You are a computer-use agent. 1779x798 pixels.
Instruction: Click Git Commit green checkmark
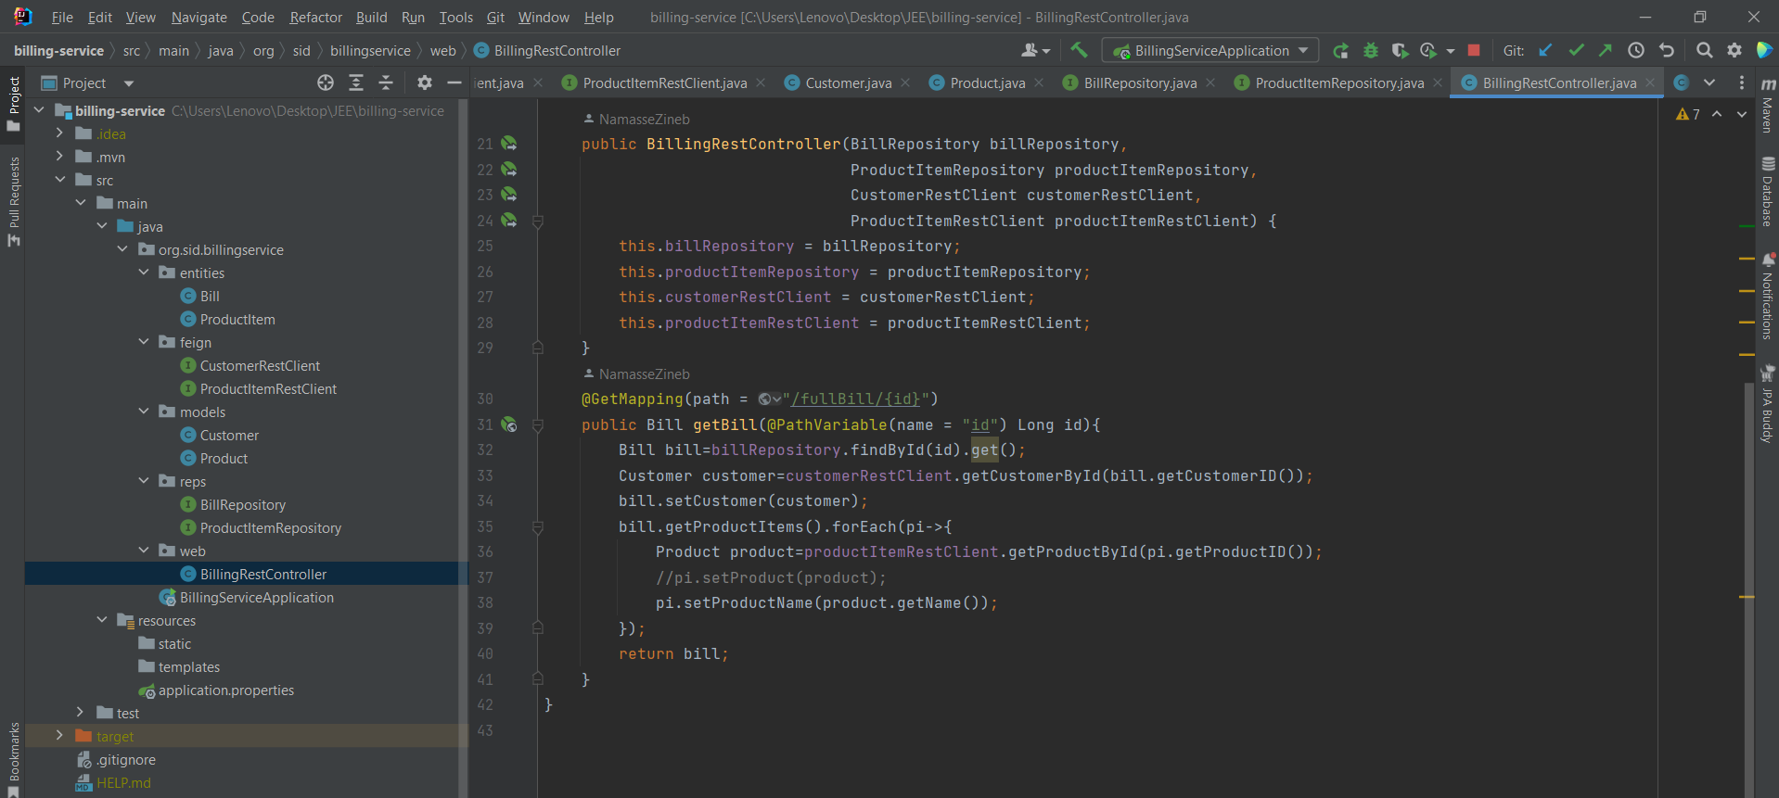(1576, 51)
